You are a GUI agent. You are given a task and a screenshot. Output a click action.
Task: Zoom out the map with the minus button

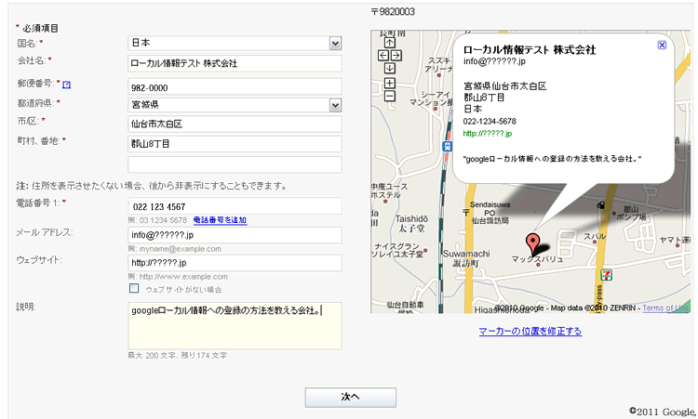(x=390, y=96)
